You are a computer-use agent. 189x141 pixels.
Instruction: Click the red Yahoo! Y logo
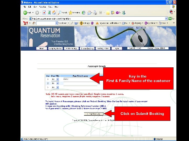point(25,23)
